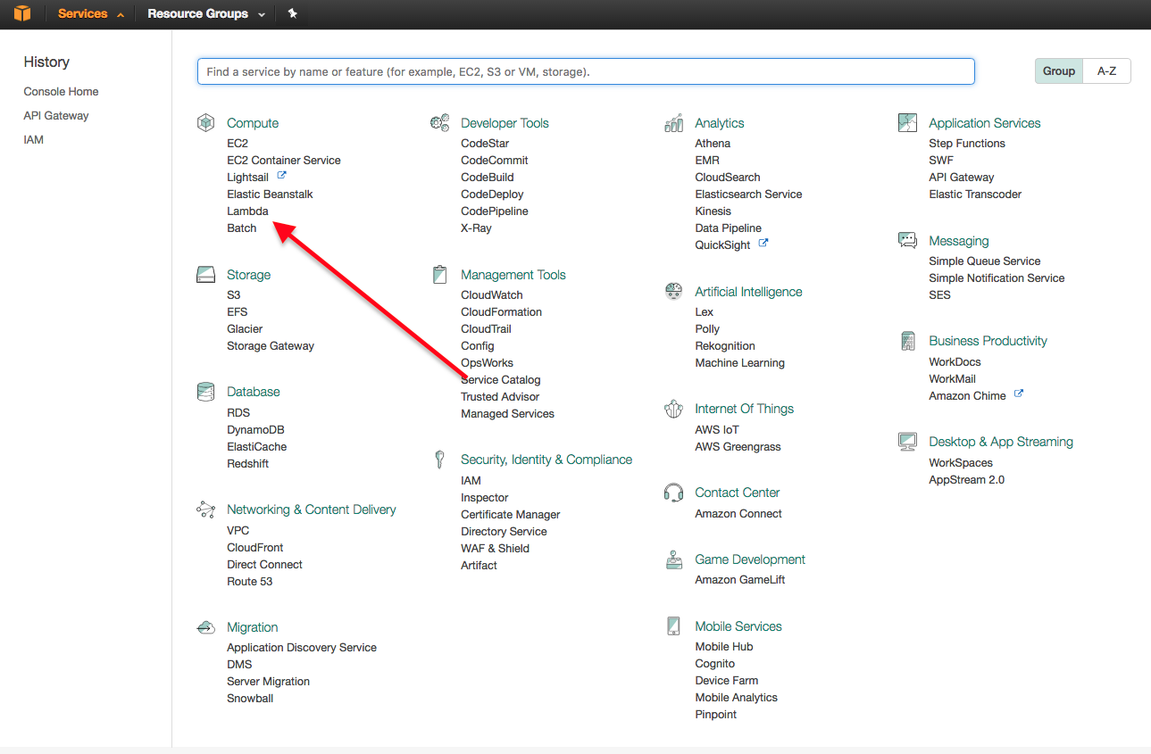This screenshot has height=754, width=1151.
Task: Open Console Home from History
Action: tap(61, 92)
